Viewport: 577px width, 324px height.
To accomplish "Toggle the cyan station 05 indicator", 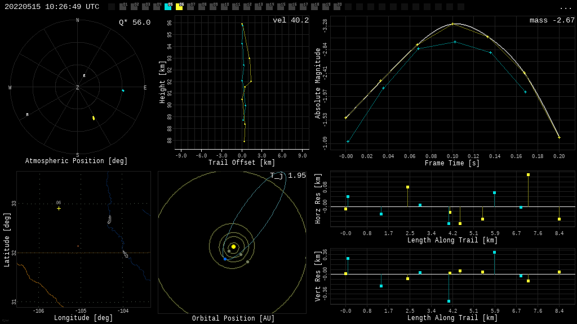I will coord(168,7).
